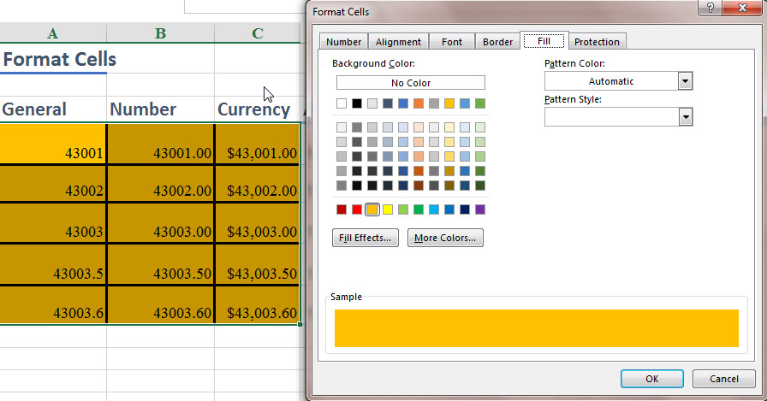Viewport: 767px width, 401px height.
Task: Switch to the Number tab
Action: pyautogui.click(x=343, y=42)
